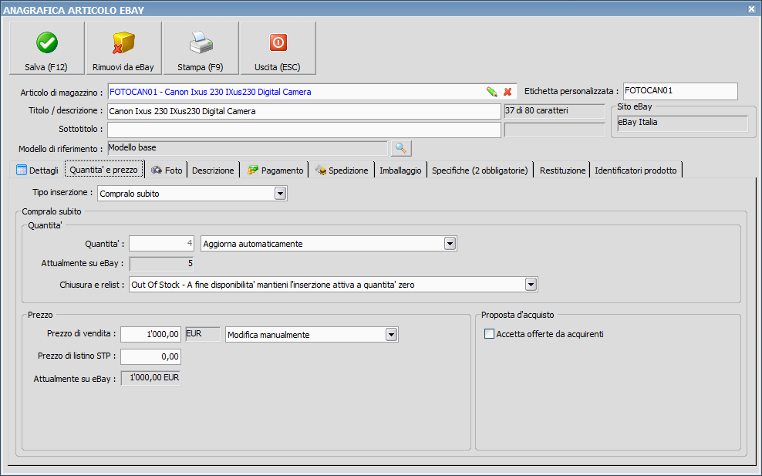Click the eBay Italia site field

coord(683,123)
